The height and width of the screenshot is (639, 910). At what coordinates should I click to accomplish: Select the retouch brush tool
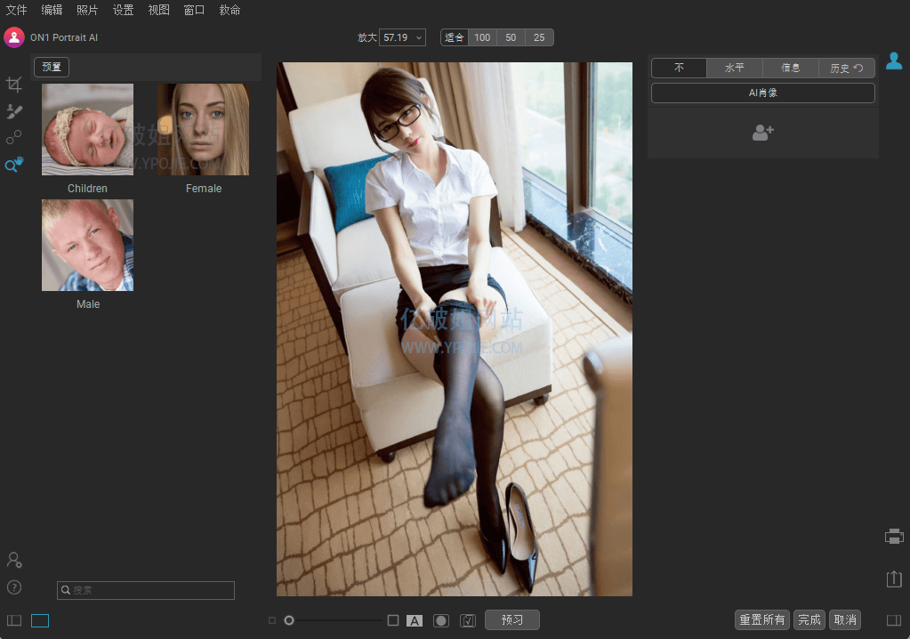coord(13,111)
